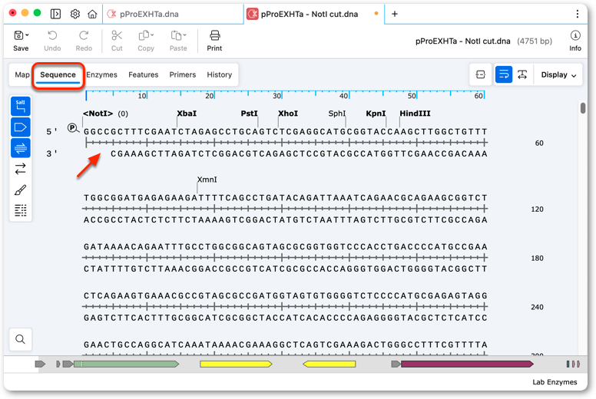Open a new tab with plus button
The height and width of the screenshot is (399, 596).
(395, 14)
